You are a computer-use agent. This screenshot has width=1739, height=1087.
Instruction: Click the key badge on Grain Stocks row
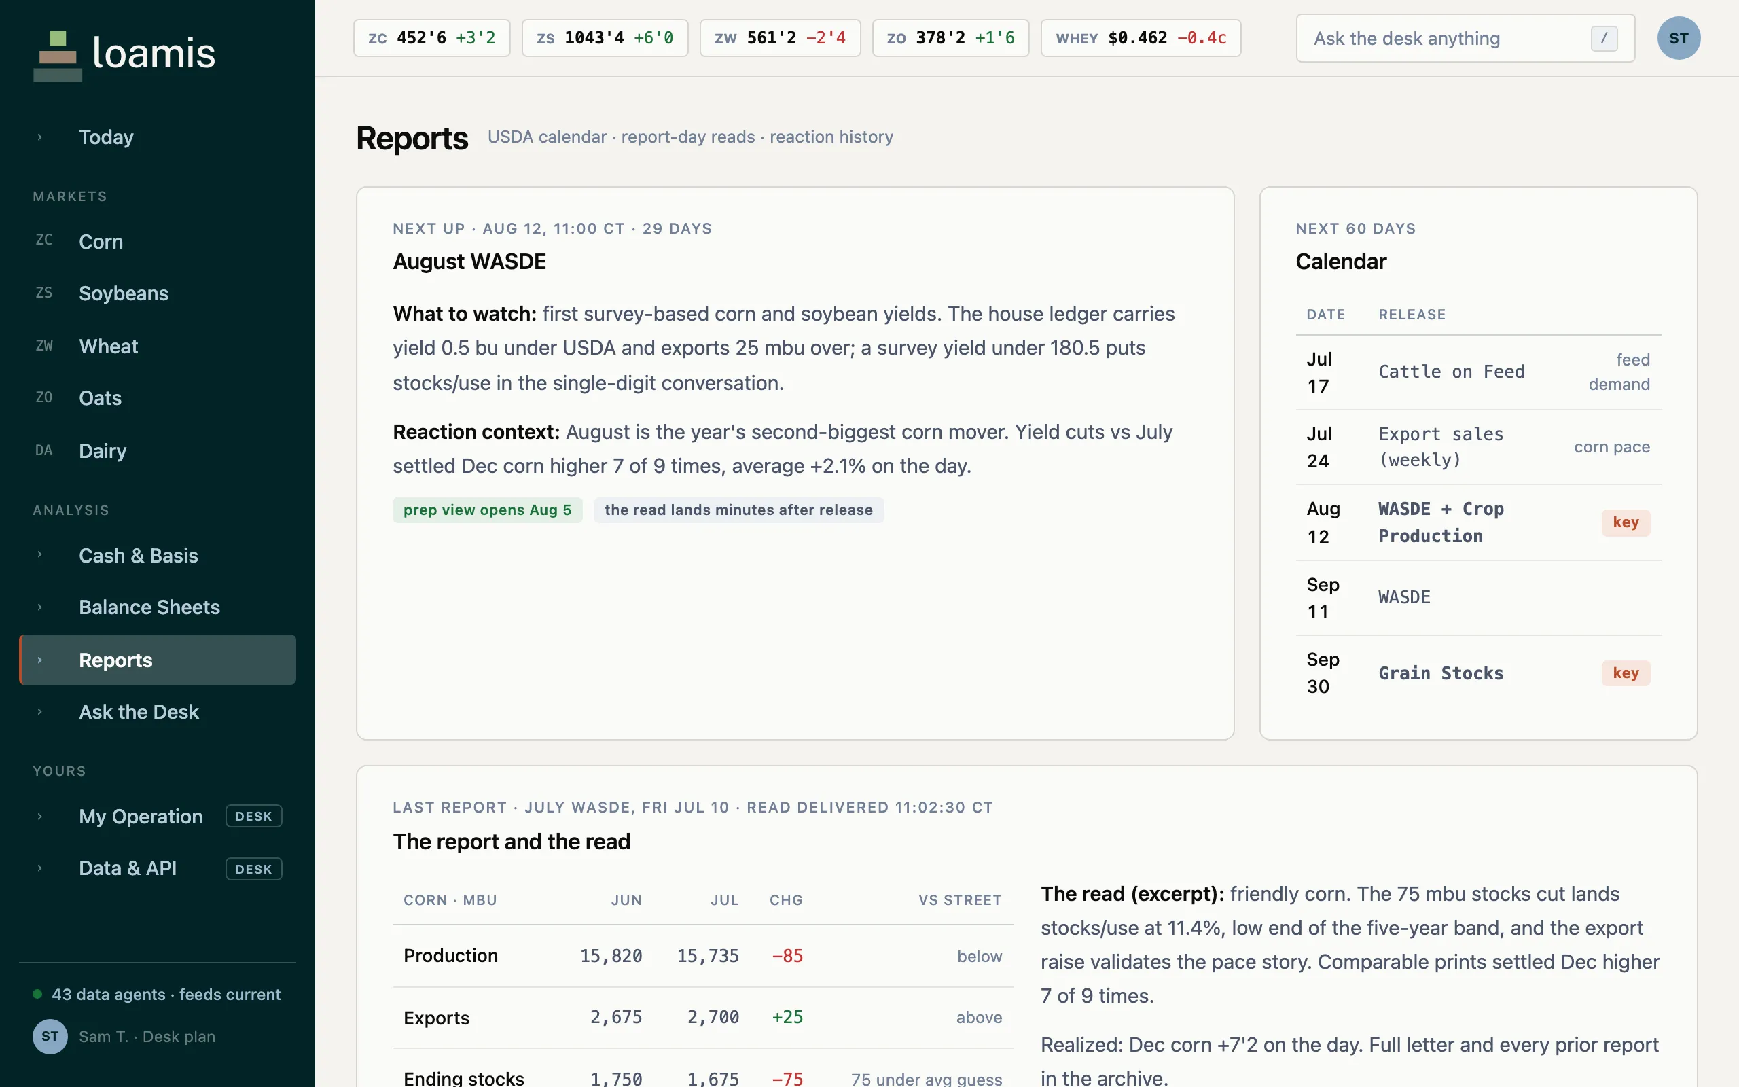[1626, 673]
